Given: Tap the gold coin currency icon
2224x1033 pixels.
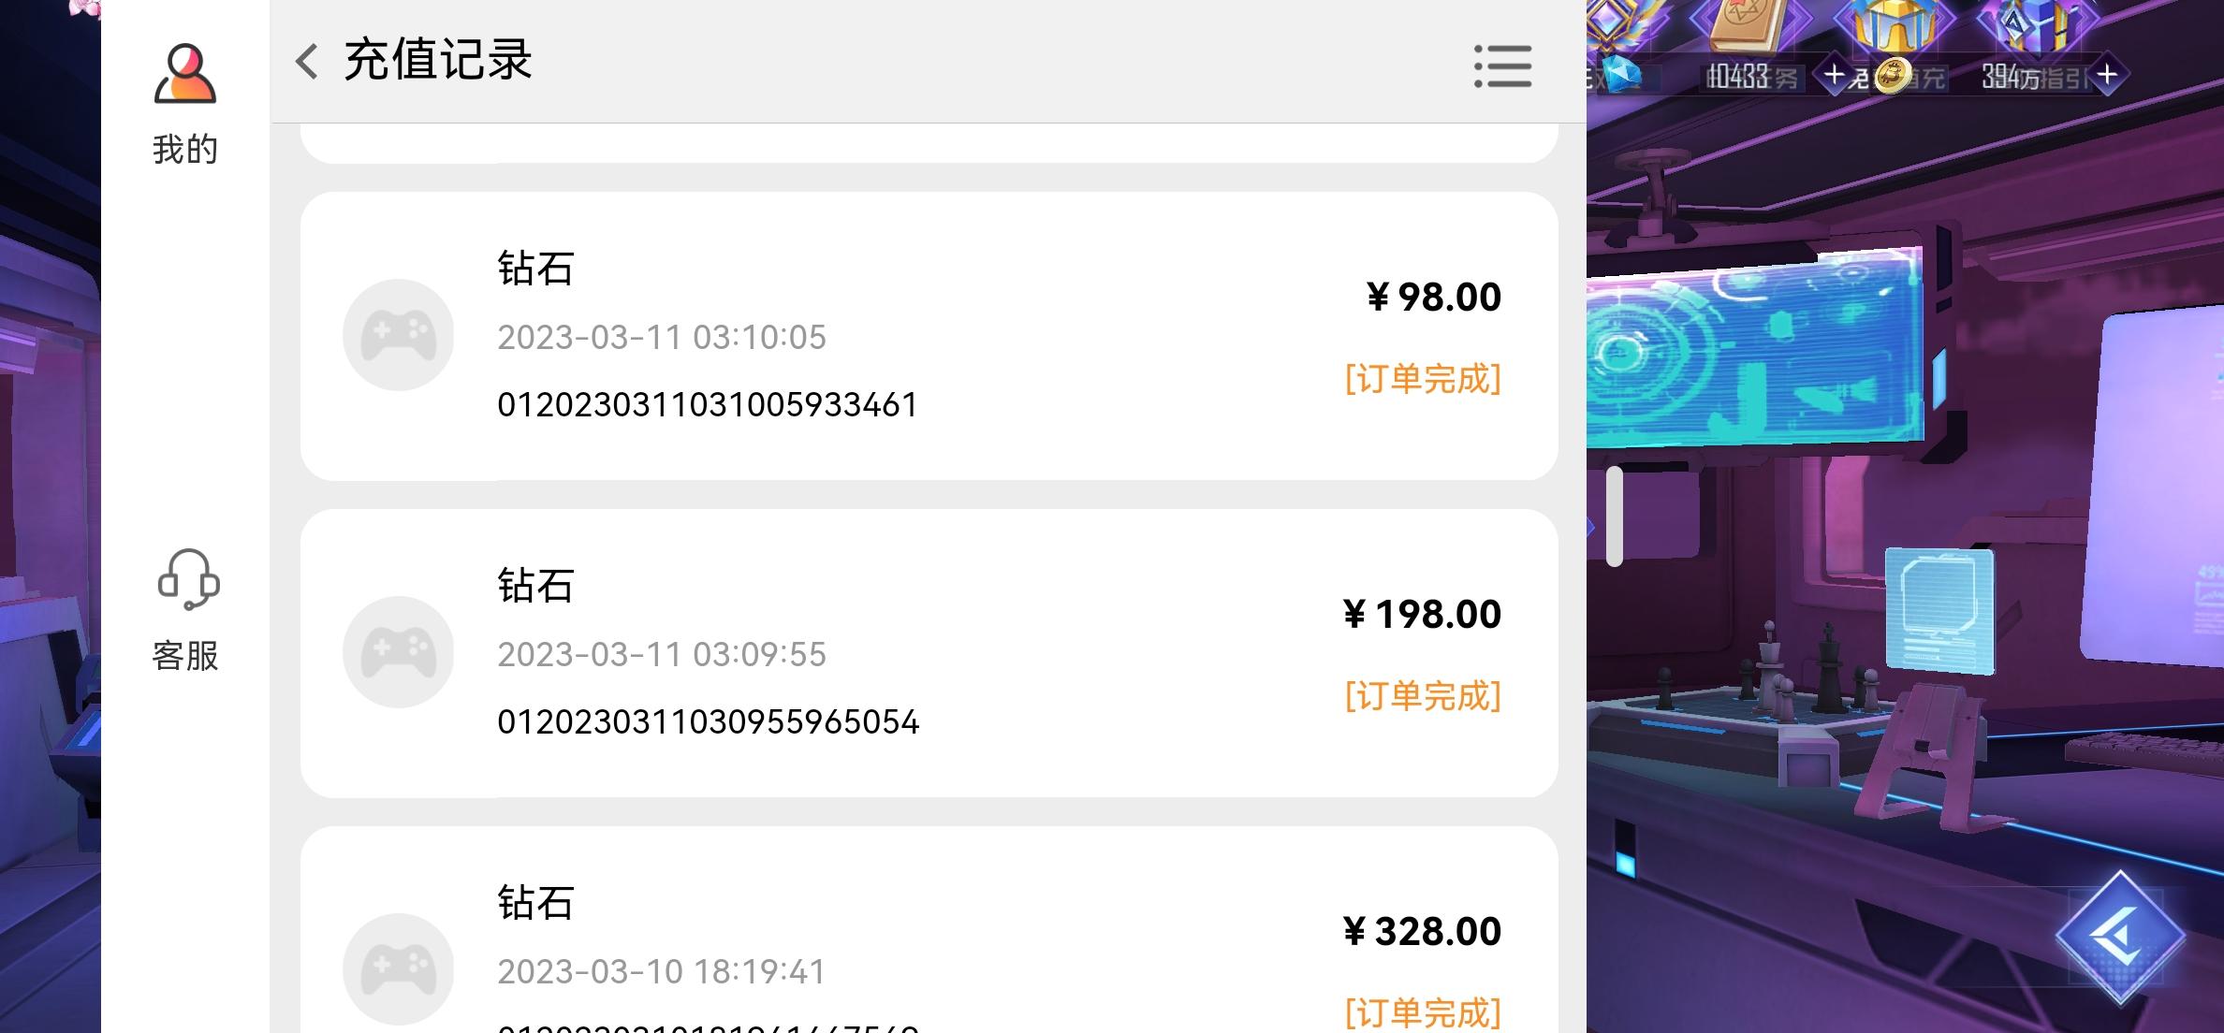Looking at the screenshot, I should coord(1892,76).
